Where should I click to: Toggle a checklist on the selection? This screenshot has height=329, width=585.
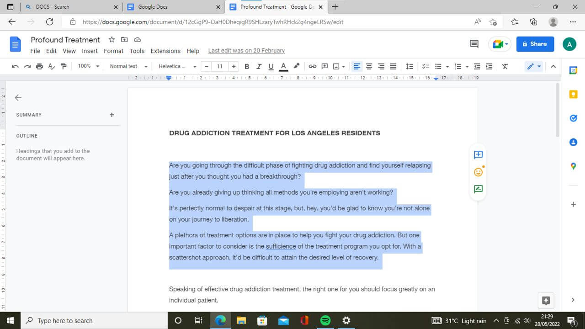point(425,66)
